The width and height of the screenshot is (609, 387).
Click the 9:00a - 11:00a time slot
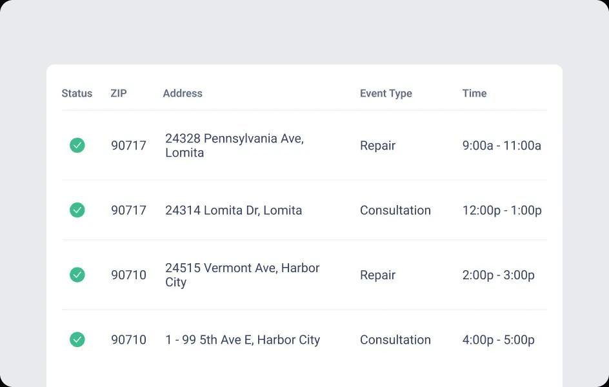501,146
